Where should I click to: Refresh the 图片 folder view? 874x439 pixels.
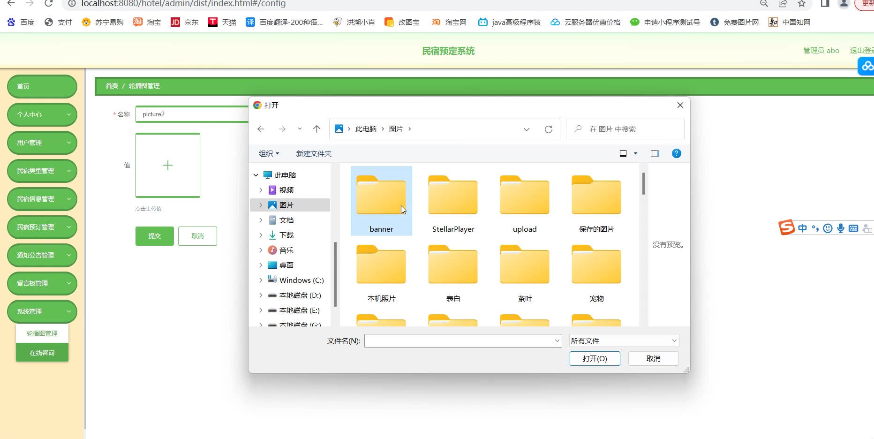coord(549,129)
